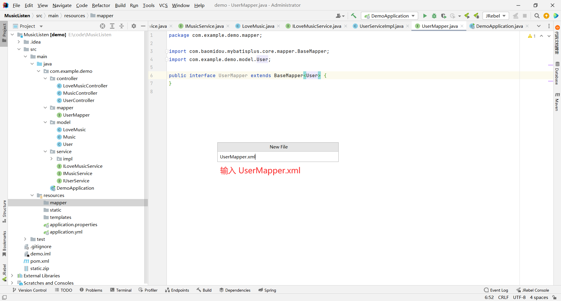561x301 pixels.
Task: Open DemoApplication run configuration dropdown
Action: [x=389, y=16]
